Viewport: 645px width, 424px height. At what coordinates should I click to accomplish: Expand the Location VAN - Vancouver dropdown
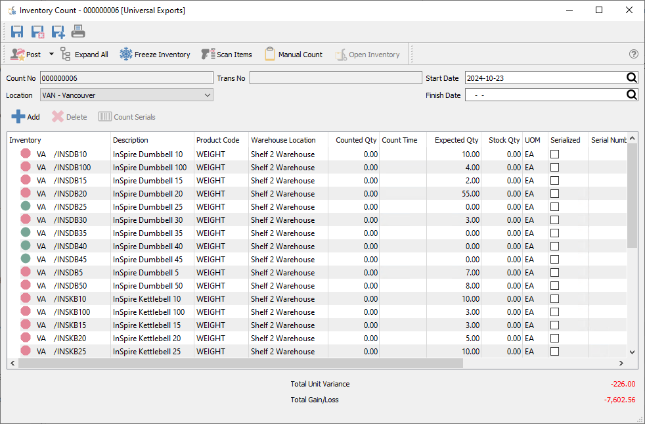(x=208, y=95)
